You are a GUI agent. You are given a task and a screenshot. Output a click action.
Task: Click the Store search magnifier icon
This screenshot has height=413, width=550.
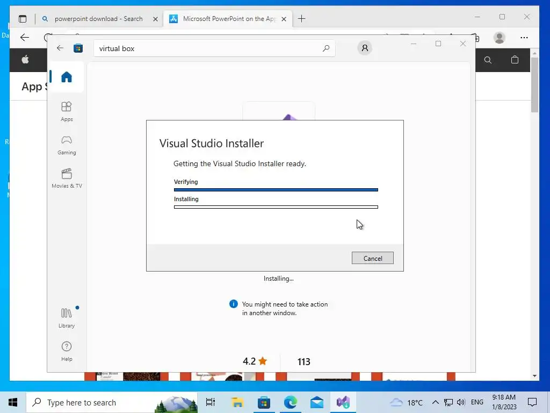click(326, 48)
